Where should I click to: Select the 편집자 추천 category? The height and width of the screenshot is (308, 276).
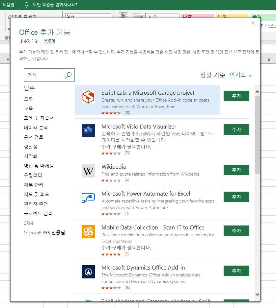[x=36, y=204]
